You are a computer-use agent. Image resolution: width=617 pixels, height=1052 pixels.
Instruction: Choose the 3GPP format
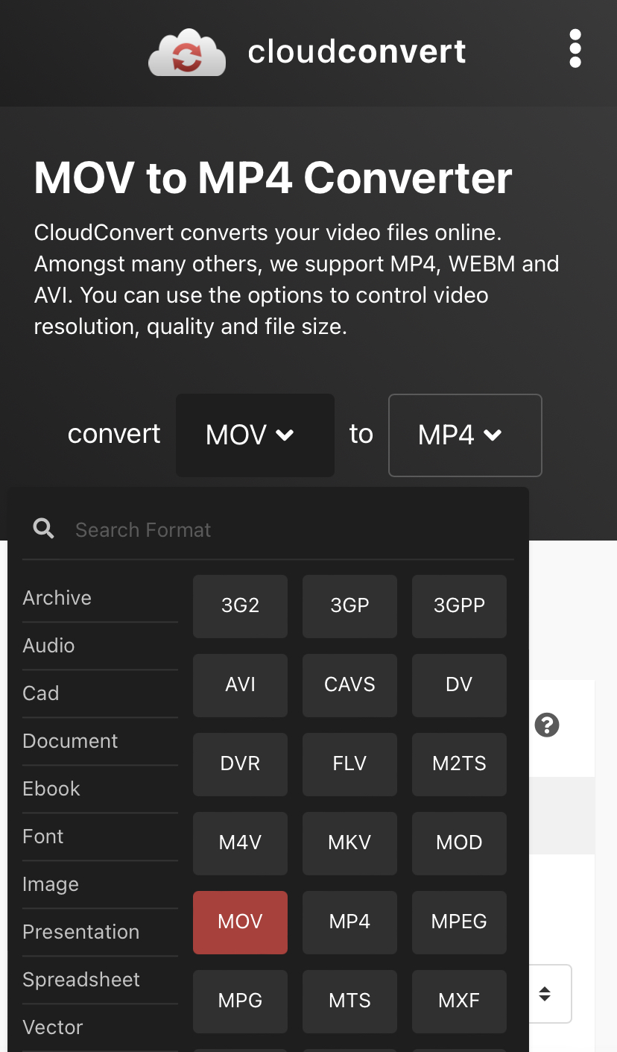tap(459, 606)
